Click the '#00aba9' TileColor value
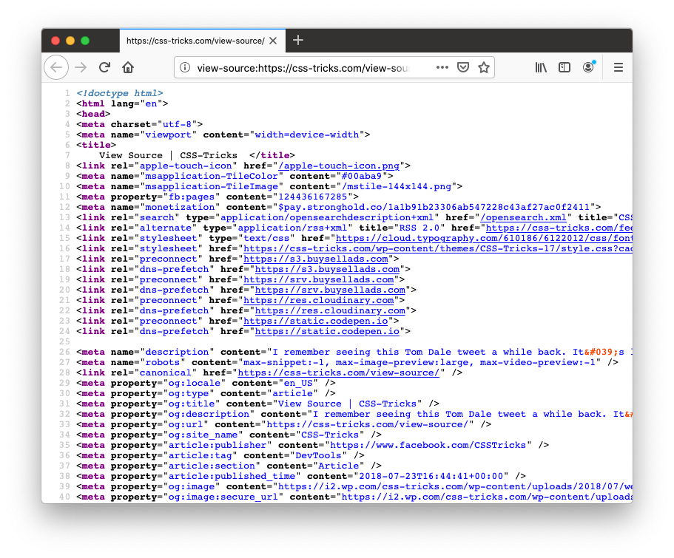This screenshot has height=558, width=674. coord(362,176)
